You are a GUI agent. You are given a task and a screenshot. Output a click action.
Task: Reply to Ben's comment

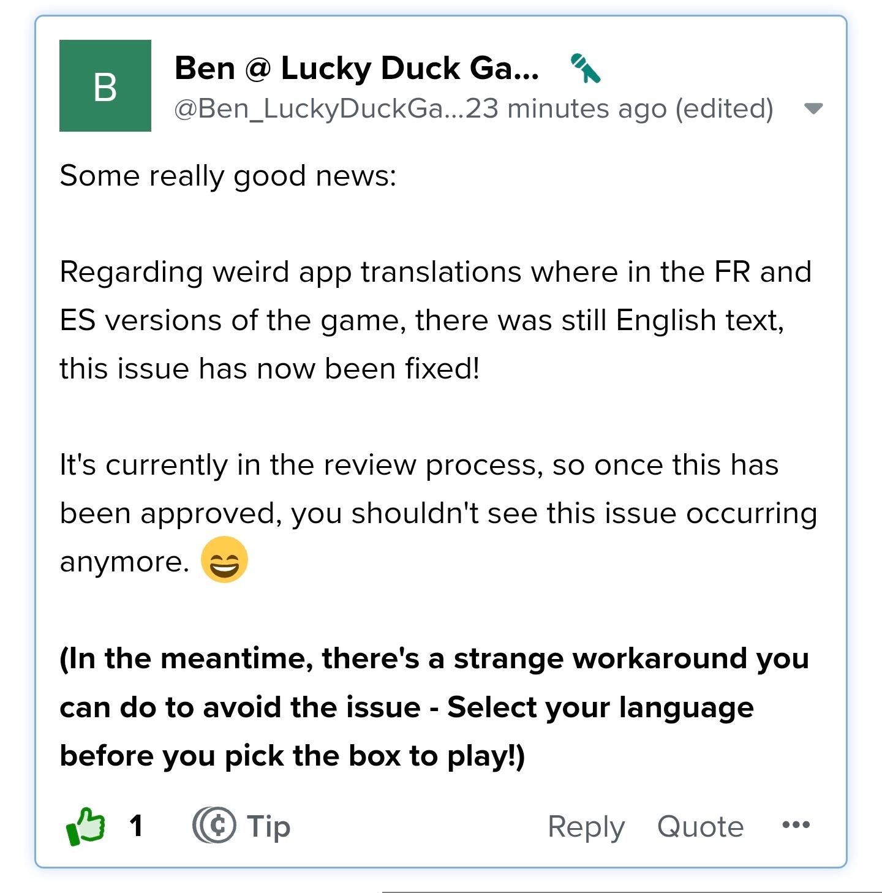coord(586,826)
